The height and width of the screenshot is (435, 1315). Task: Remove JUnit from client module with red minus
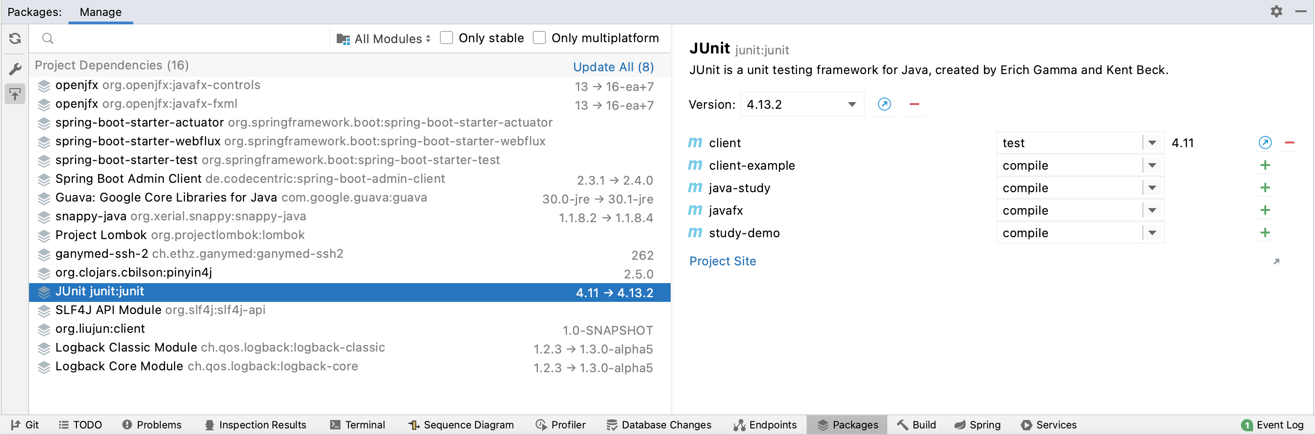pyautogui.click(x=1290, y=143)
